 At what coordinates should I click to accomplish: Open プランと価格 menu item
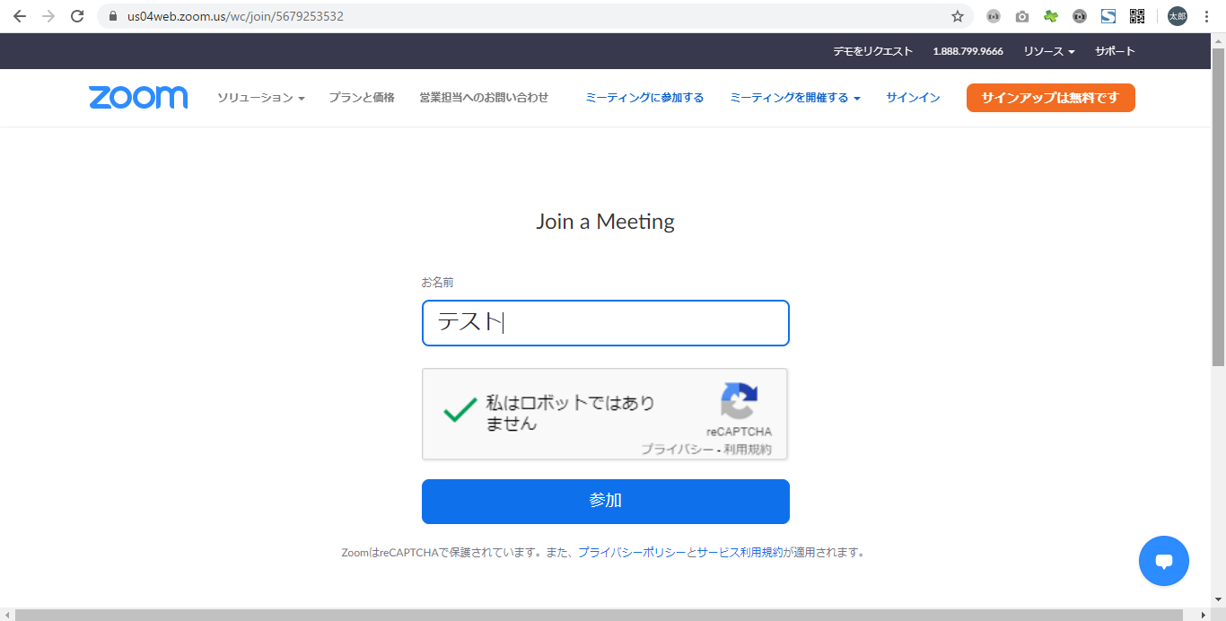point(362,98)
